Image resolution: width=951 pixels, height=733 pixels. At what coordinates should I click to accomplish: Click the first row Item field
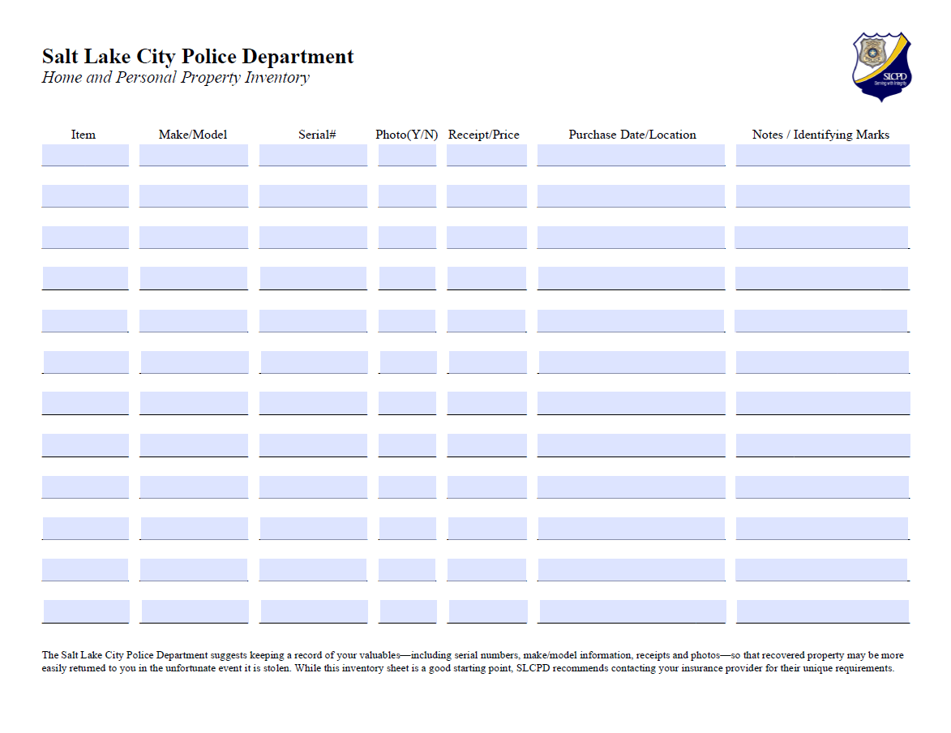[x=85, y=155]
